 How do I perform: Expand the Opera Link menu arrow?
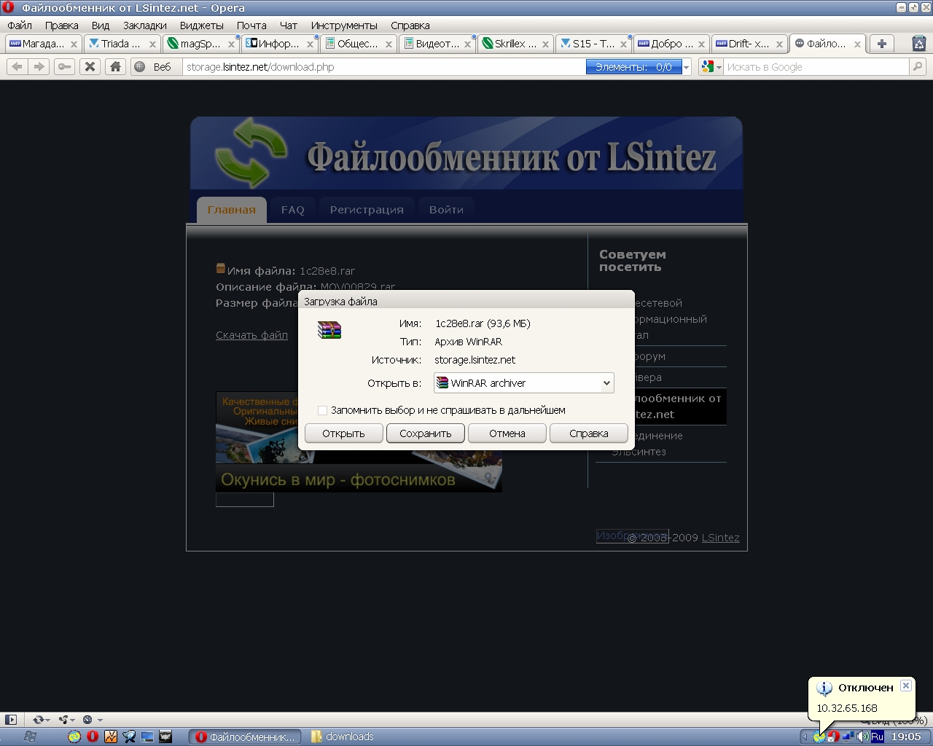pyautogui.click(x=47, y=720)
